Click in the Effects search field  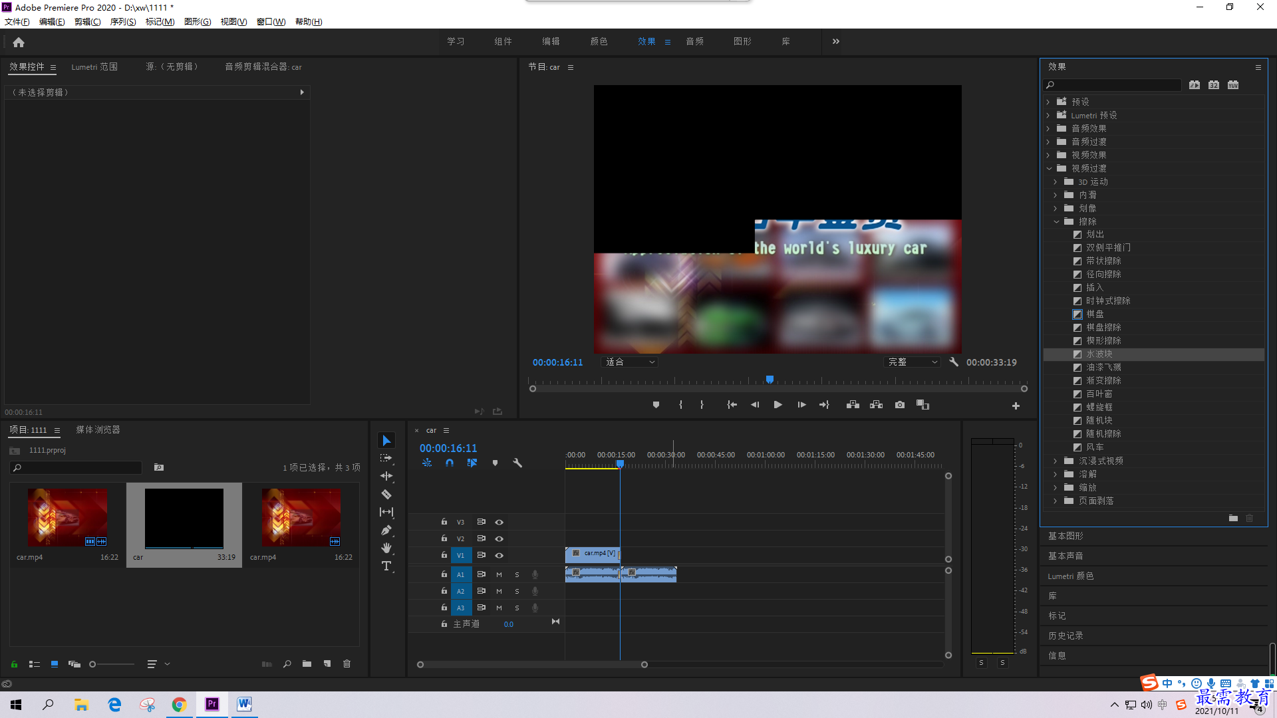click(x=1113, y=85)
